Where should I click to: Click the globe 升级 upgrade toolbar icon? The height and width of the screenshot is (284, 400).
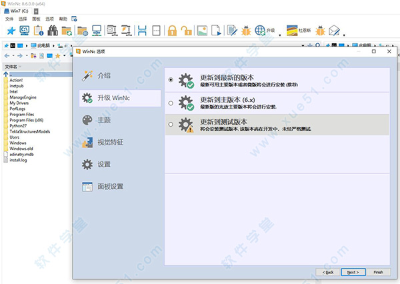[265, 31]
